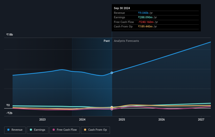The width and height of the screenshot is (215, 137).
Task: Click the 2025 x-axis label
Action: 122,119
